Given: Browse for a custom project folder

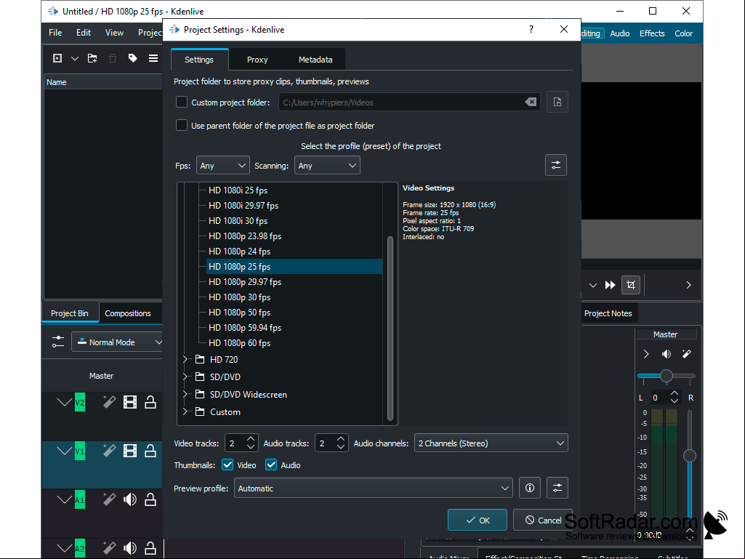Looking at the screenshot, I should click(x=557, y=102).
